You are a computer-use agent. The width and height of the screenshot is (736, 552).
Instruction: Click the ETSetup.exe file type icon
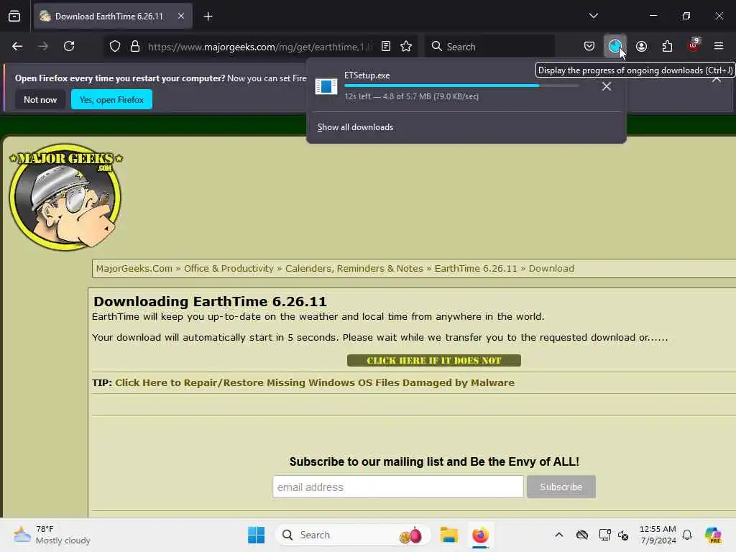[x=326, y=86]
